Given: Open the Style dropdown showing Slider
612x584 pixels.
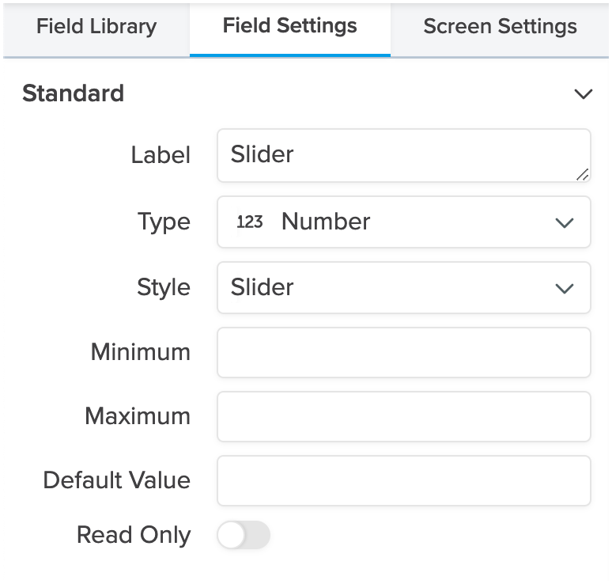Looking at the screenshot, I should coord(404,287).
